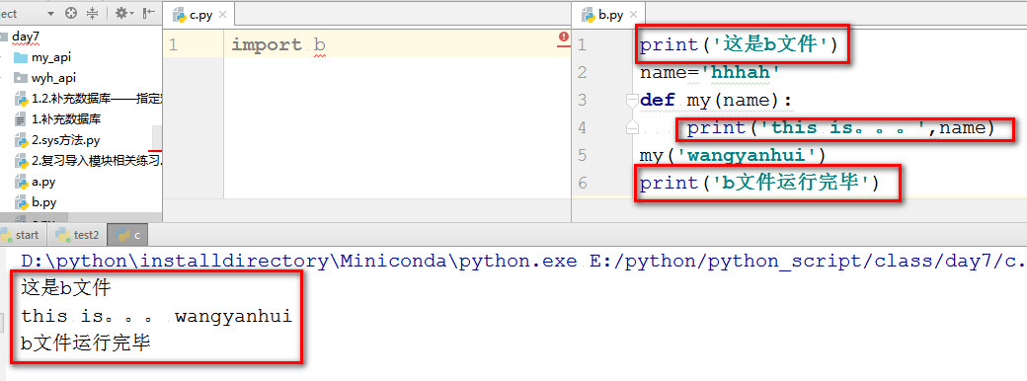This screenshot has height=381, width=1027.
Task: Click console output 'this is。。。 wangyanhui'
Action: tap(157, 316)
